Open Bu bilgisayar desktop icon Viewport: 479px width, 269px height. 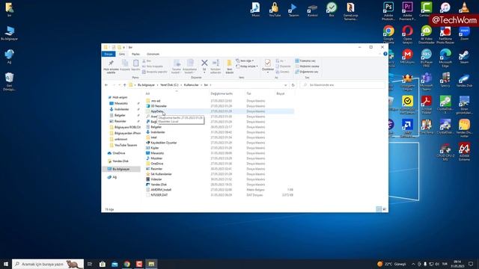(10, 33)
